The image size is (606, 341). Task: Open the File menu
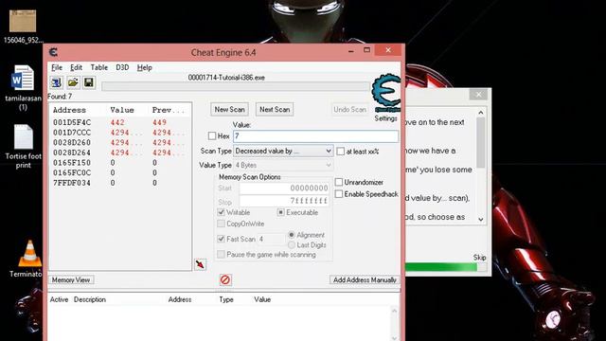[x=57, y=67]
